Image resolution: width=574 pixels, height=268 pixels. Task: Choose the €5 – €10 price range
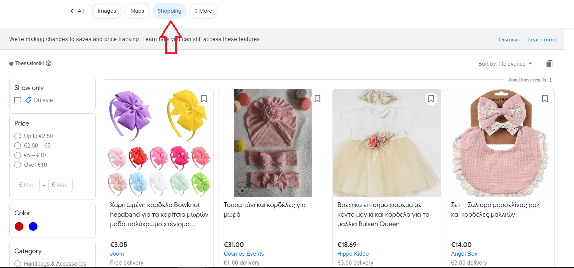(18, 155)
